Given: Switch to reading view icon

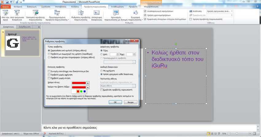Looking at the screenshot, I should coord(216,134).
